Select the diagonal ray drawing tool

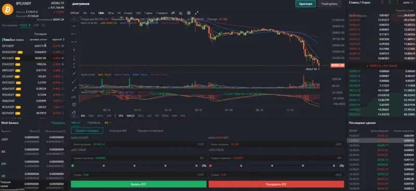(74, 81)
